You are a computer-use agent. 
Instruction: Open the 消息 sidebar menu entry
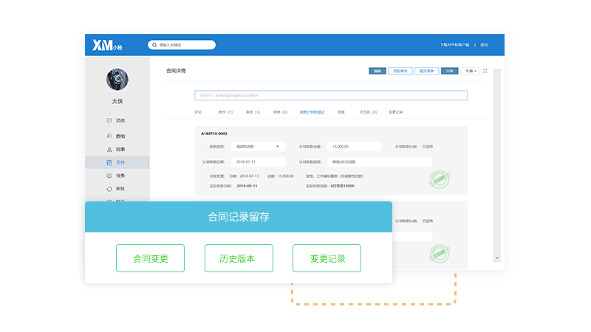117,120
